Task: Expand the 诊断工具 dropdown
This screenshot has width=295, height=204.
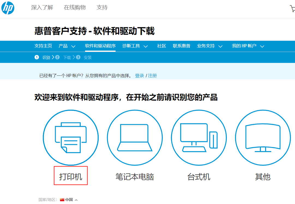Action: [x=135, y=46]
